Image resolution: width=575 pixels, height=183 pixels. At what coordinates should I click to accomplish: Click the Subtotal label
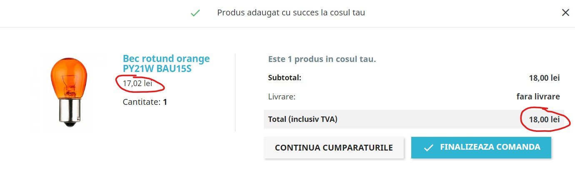pos(285,77)
